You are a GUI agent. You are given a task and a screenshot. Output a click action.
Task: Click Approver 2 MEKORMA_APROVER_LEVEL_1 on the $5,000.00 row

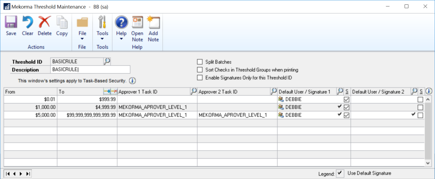click(x=237, y=115)
